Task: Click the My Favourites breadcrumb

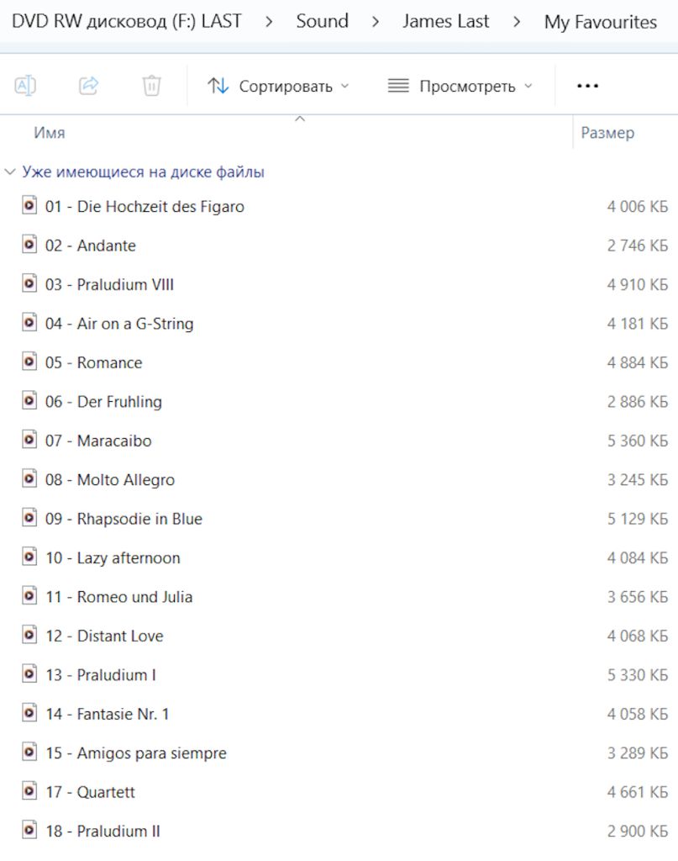Action: 600,22
